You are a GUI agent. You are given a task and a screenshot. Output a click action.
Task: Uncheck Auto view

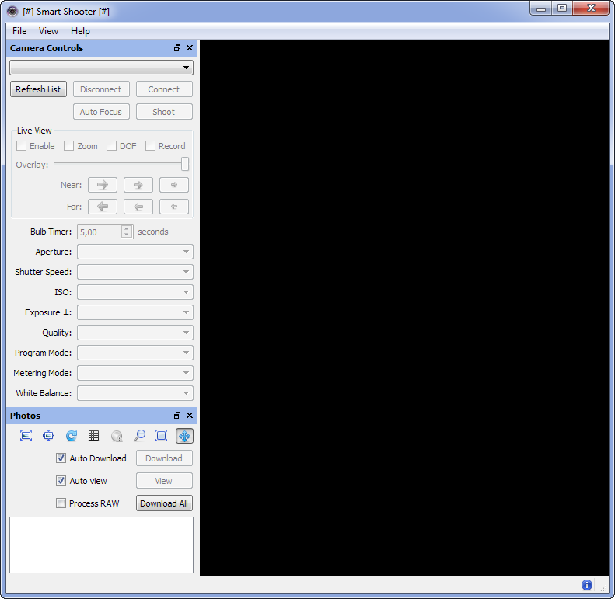[x=61, y=481]
